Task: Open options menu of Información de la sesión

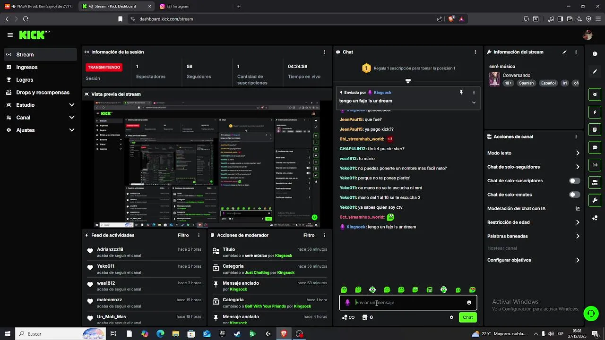Action: (324, 52)
